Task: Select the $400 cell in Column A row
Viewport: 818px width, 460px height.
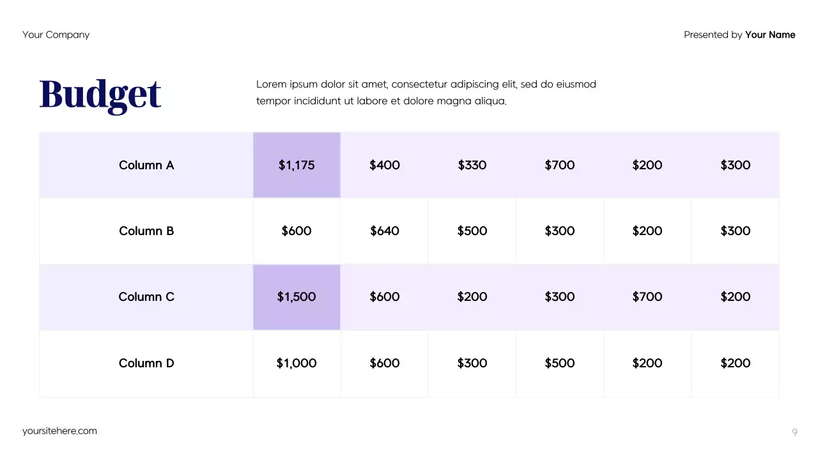Action: pos(385,165)
